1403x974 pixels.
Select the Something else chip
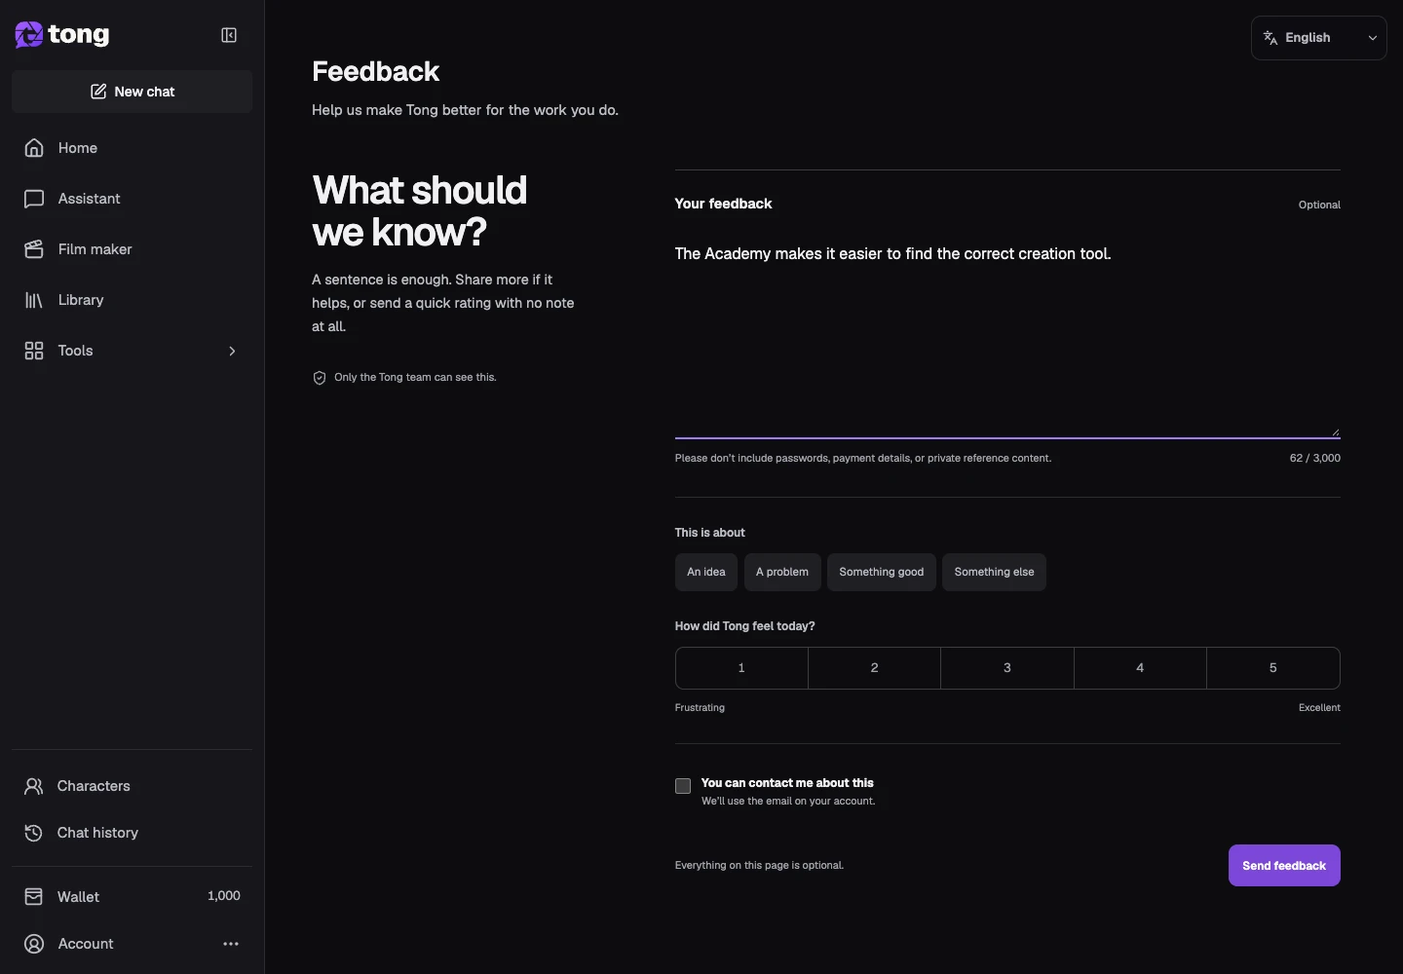(x=994, y=573)
